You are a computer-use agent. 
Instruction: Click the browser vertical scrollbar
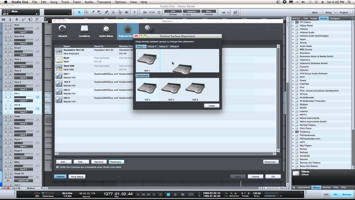click(353, 94)
